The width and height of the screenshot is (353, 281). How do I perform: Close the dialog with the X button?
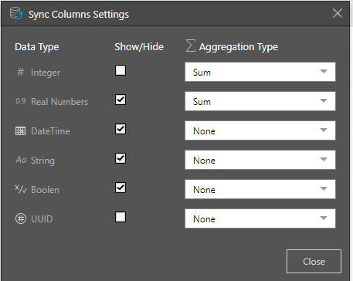pyautogui.click(x=338, y=13)
